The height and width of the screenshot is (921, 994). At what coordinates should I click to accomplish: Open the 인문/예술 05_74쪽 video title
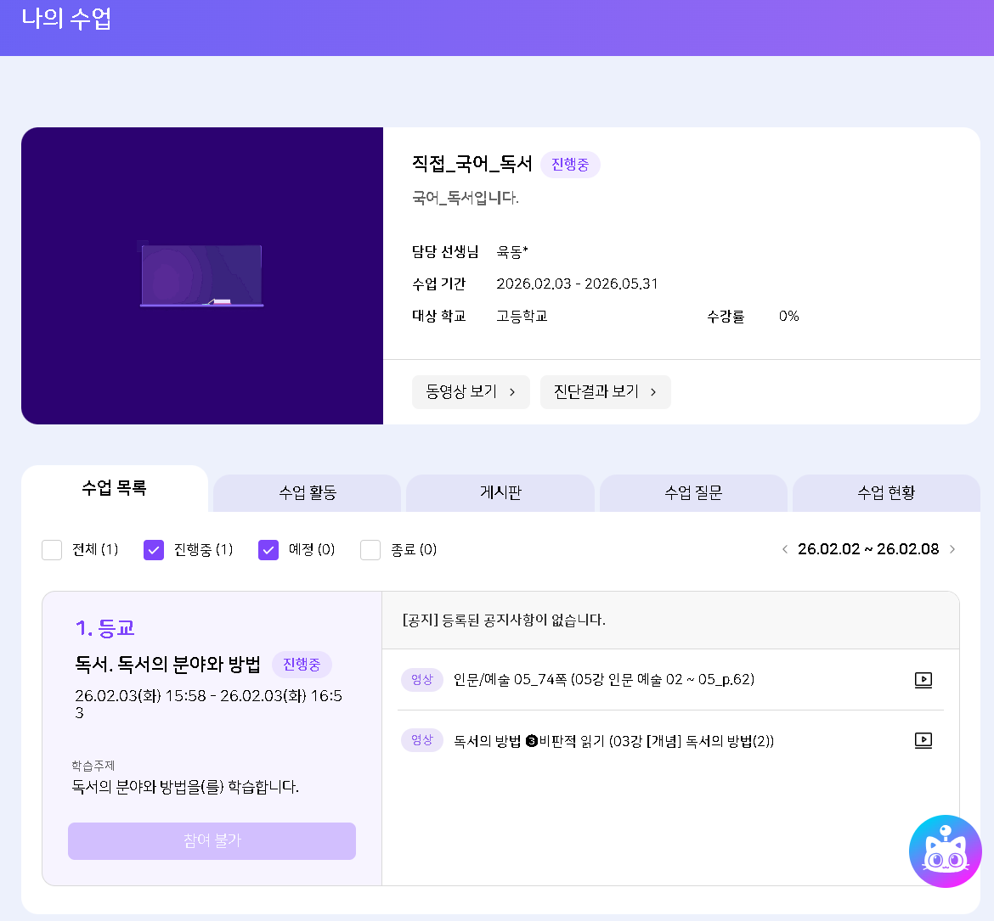pos(603,680)
